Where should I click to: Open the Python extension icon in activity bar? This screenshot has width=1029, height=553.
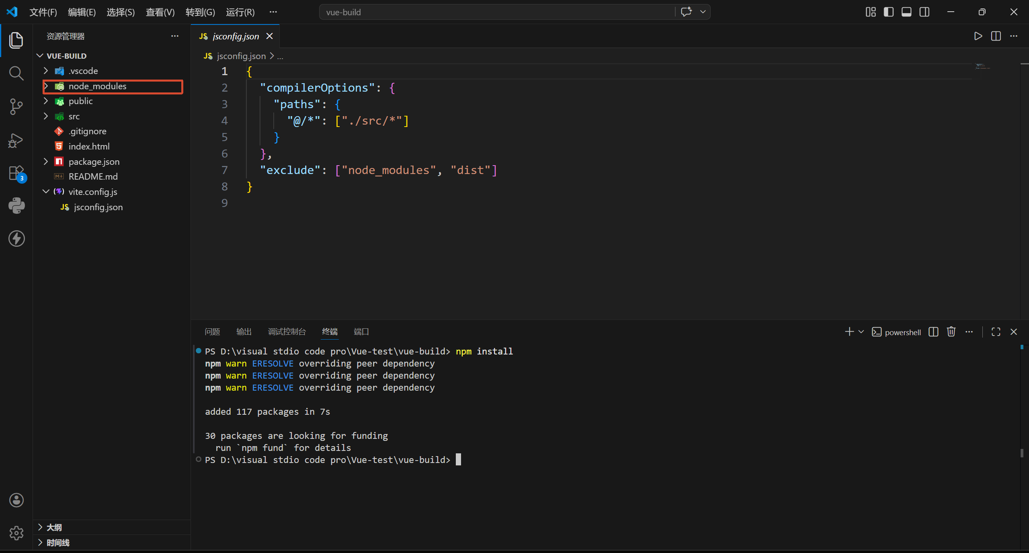[16, 205]
